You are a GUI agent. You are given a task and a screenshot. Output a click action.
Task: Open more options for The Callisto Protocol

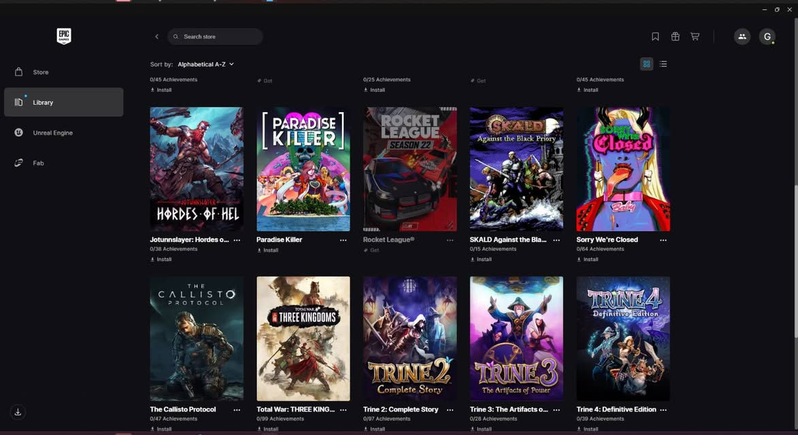click(x=237, y=410)
